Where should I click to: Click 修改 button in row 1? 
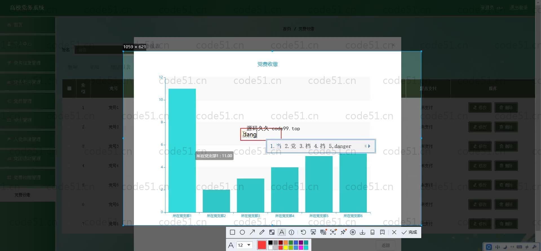click(x=480, y=108)
